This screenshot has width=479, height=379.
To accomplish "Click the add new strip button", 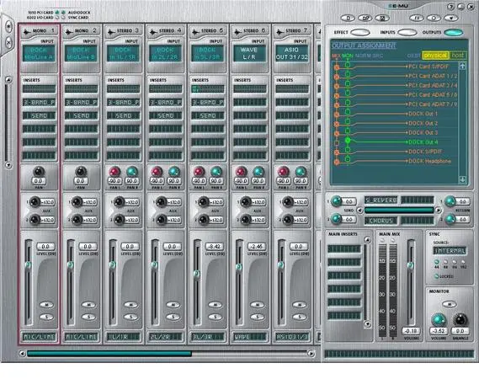I will coord(8,27).
